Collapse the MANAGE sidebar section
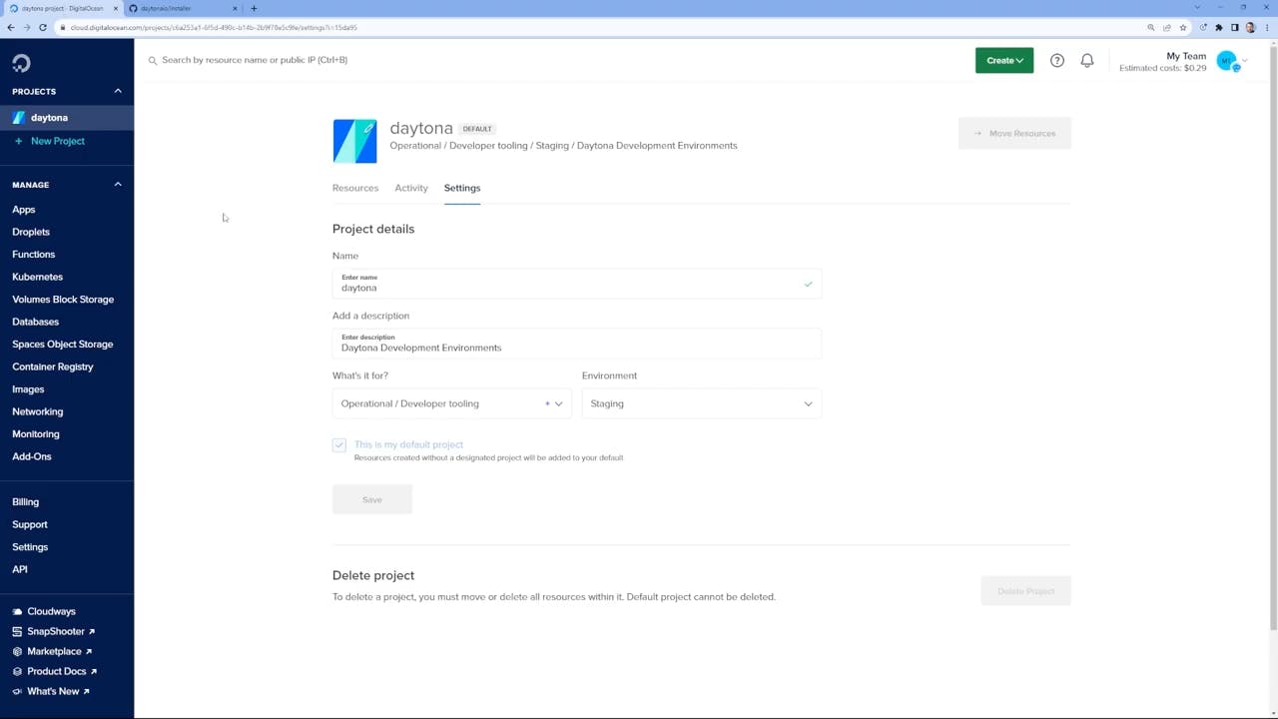1278x719 pixels. [117, 185]
